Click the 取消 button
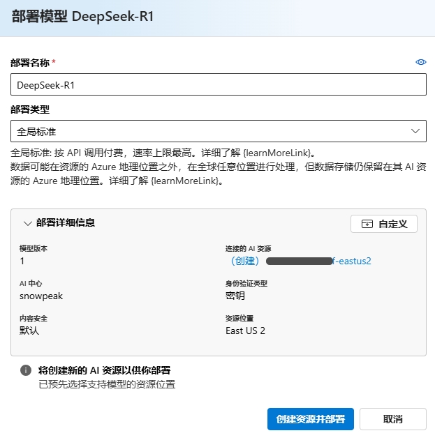This screenshot has height=440, width=435. (x=393, y=419)
